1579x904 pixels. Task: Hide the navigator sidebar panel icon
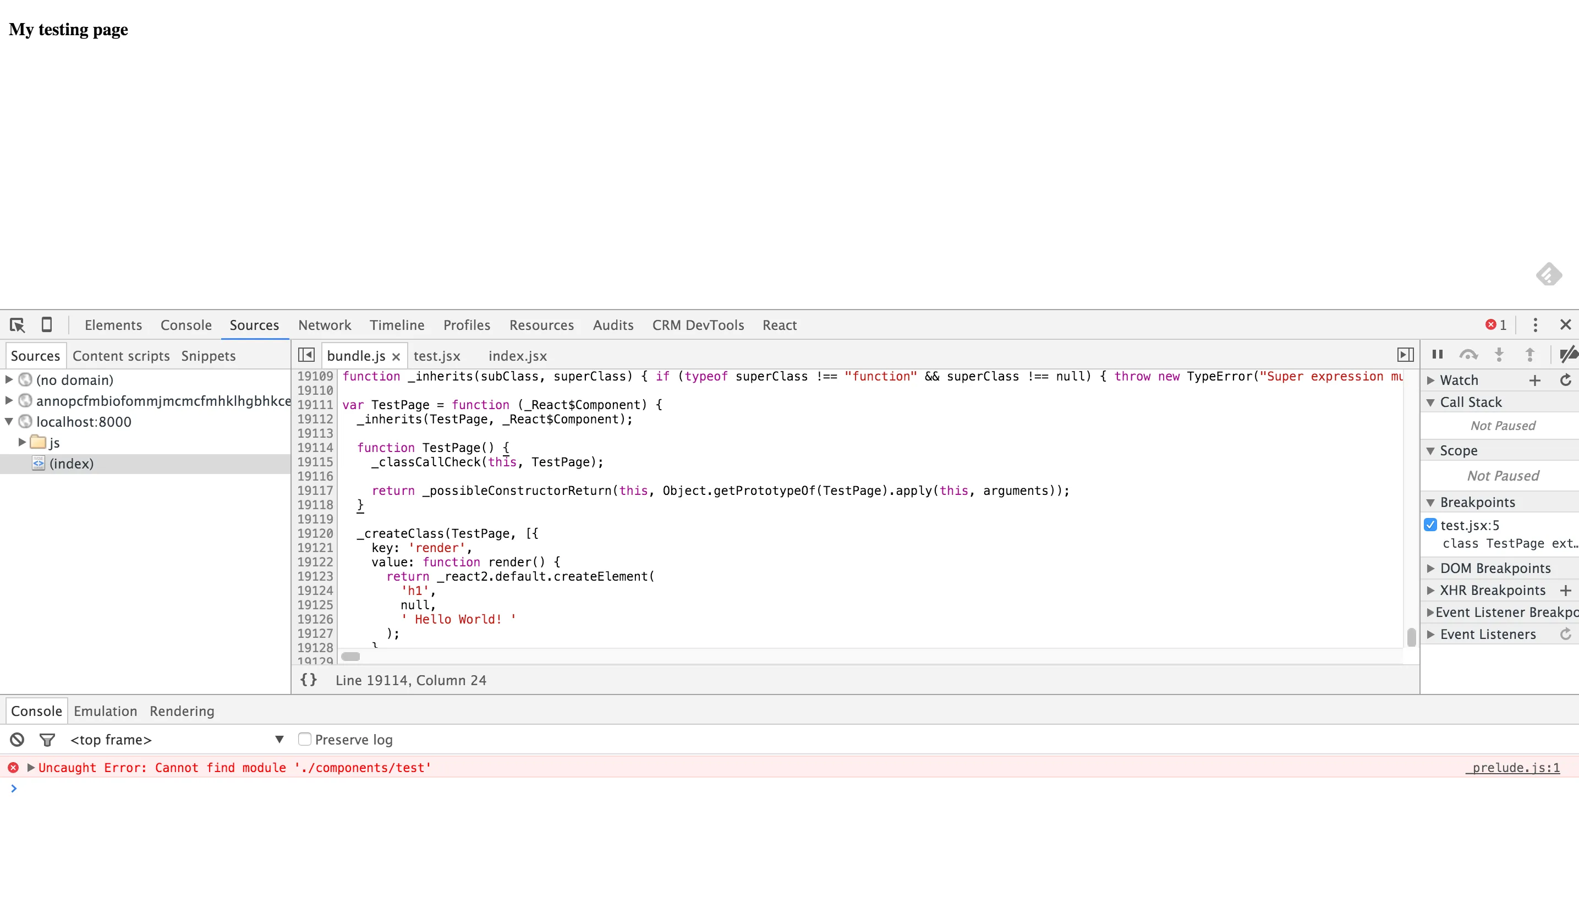[x=306, y=355]
